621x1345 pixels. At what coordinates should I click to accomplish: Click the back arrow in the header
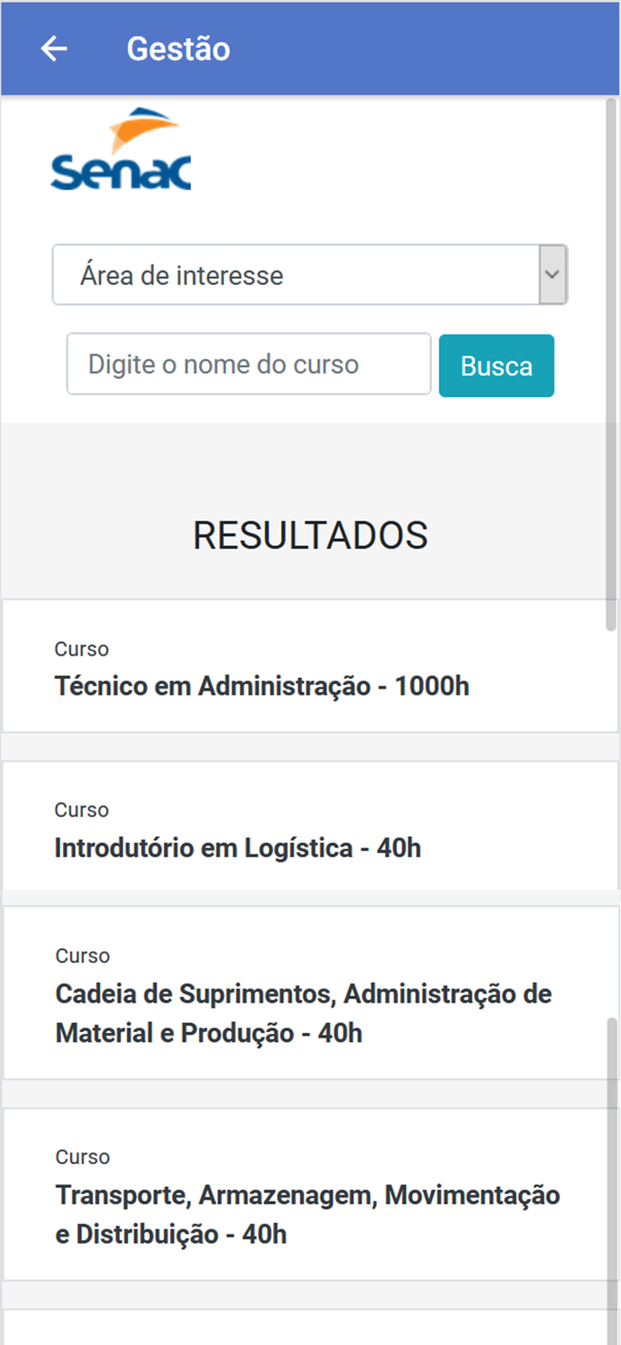[52, 48]
